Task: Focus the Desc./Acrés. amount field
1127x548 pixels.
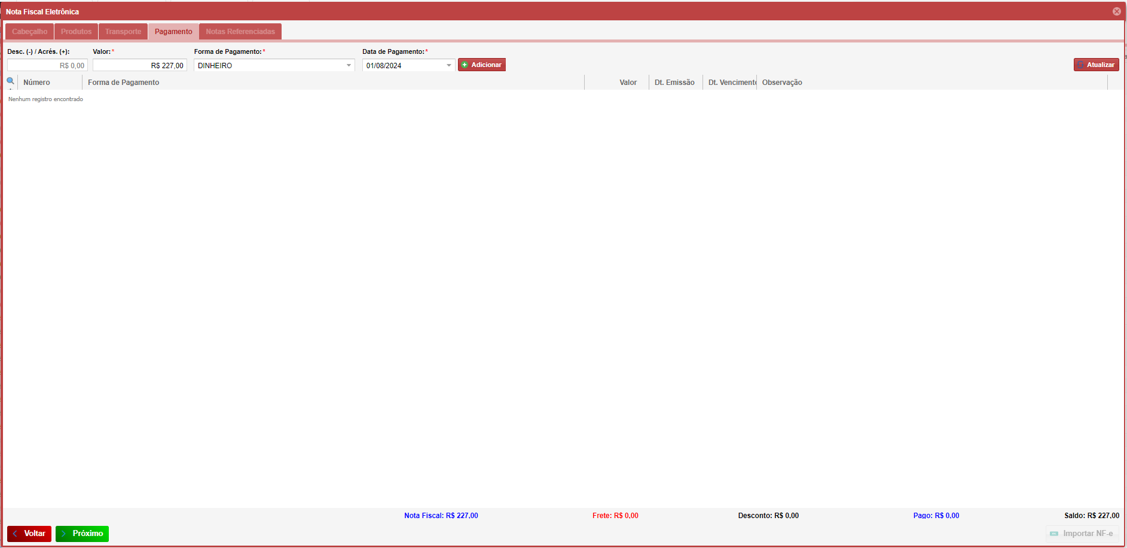Action: coord(47,65)
